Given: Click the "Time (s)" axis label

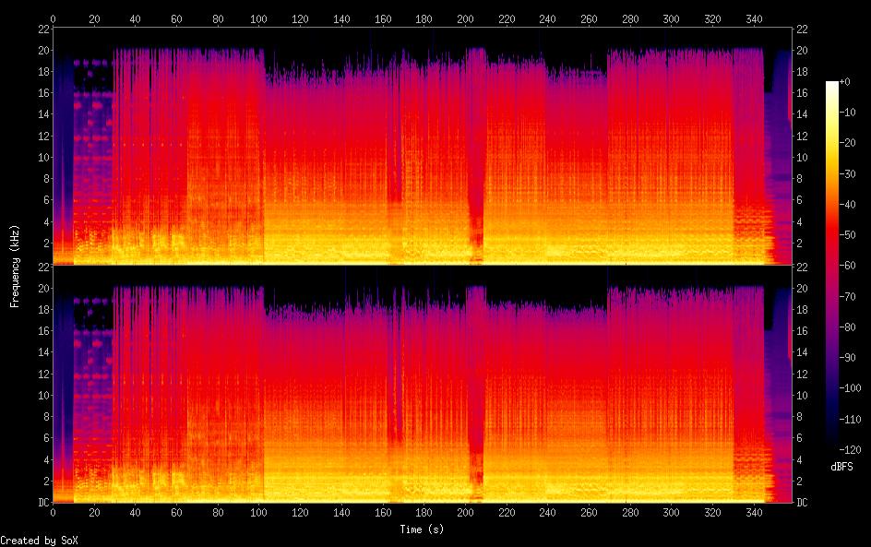Looking at the screenshot, I should [422, 529].
